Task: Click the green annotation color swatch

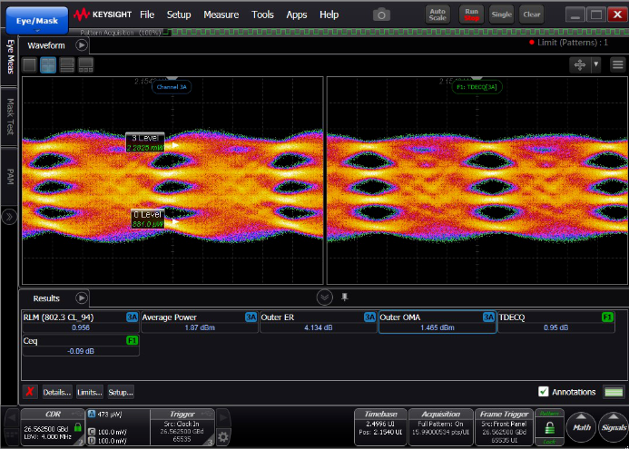Action: (x=614, y=392)
